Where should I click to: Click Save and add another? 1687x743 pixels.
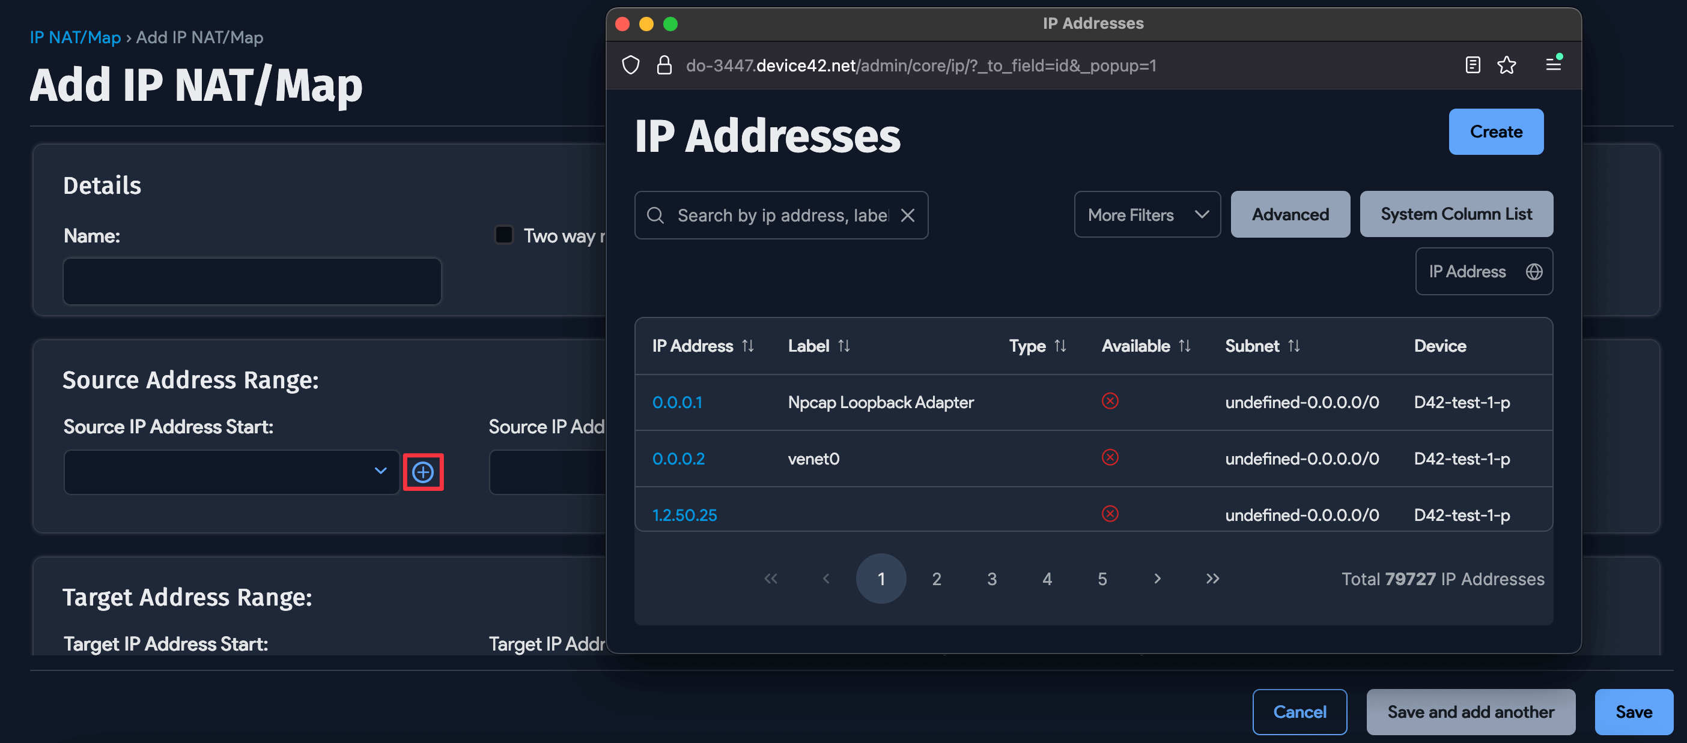[1470, 712]
